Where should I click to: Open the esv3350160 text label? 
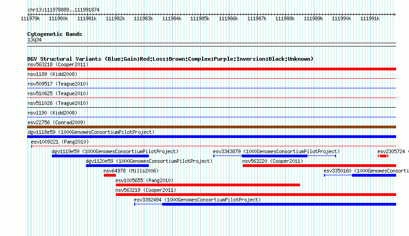coord(366,171)
